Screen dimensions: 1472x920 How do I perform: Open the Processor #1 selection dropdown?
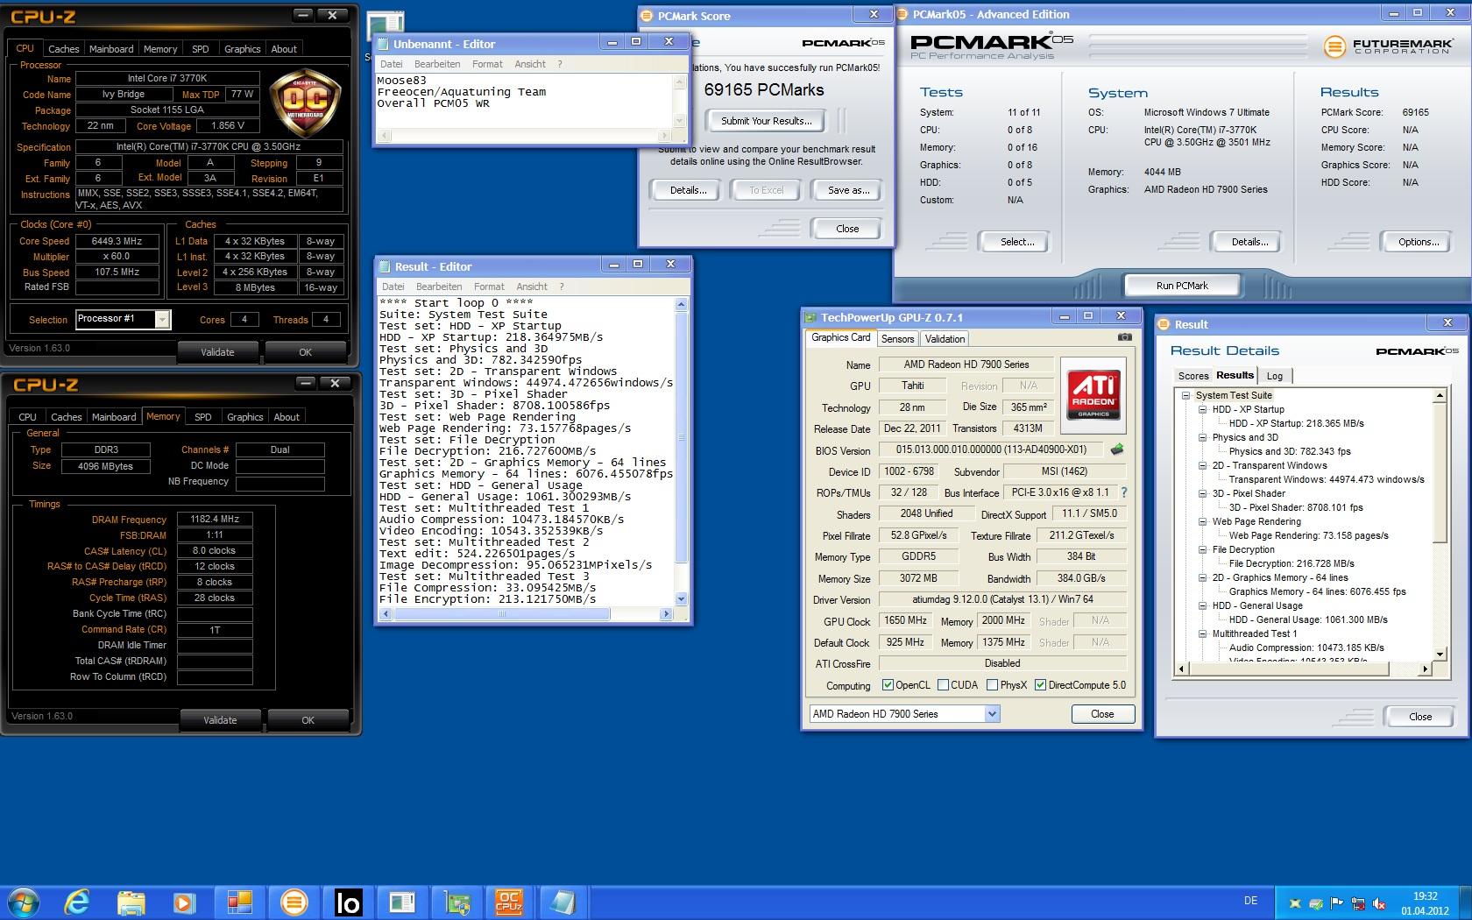162,319
